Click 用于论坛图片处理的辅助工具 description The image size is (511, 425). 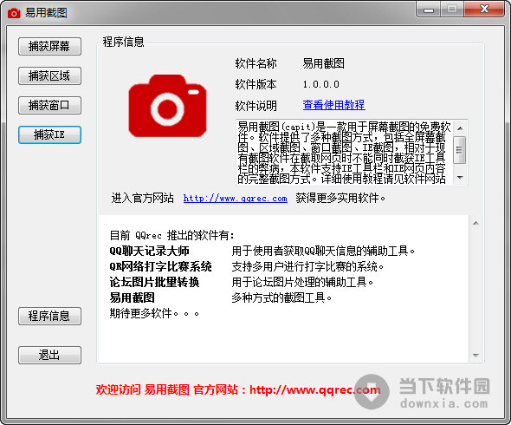tap(302, 282)
